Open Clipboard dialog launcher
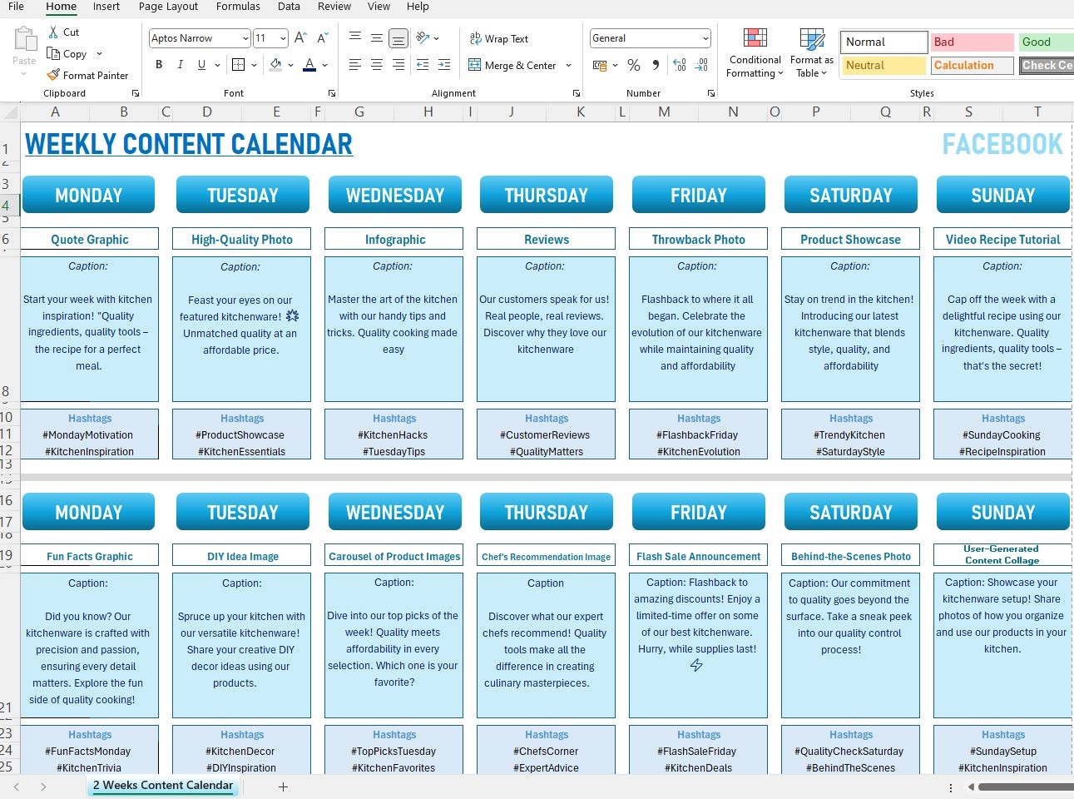The height and width of the screenshot is (799, 1074). 136,93
